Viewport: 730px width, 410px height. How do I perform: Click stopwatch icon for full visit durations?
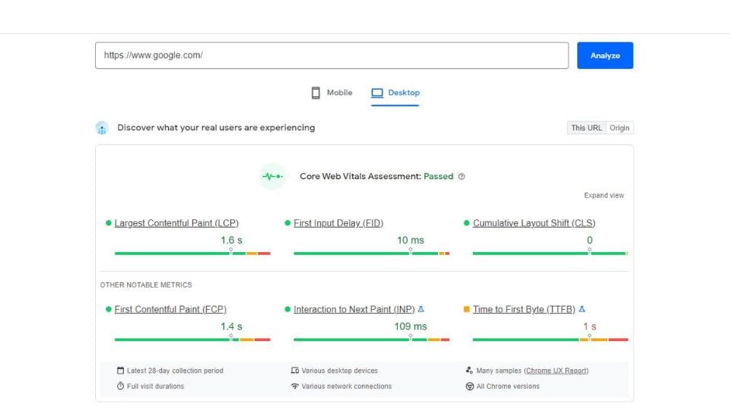point(121,386)
